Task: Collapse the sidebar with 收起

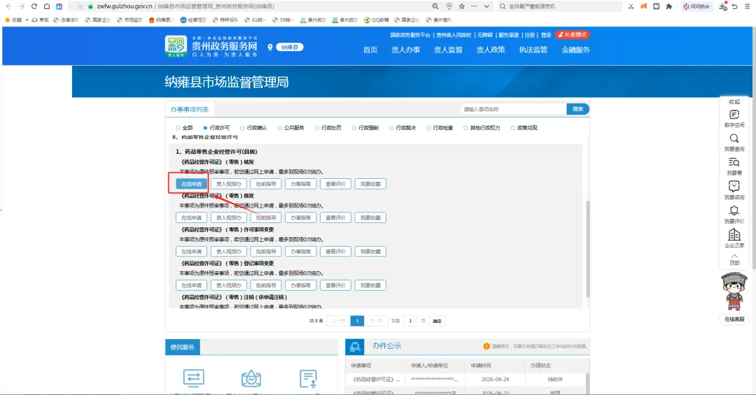Action: (x=734, y=101)
